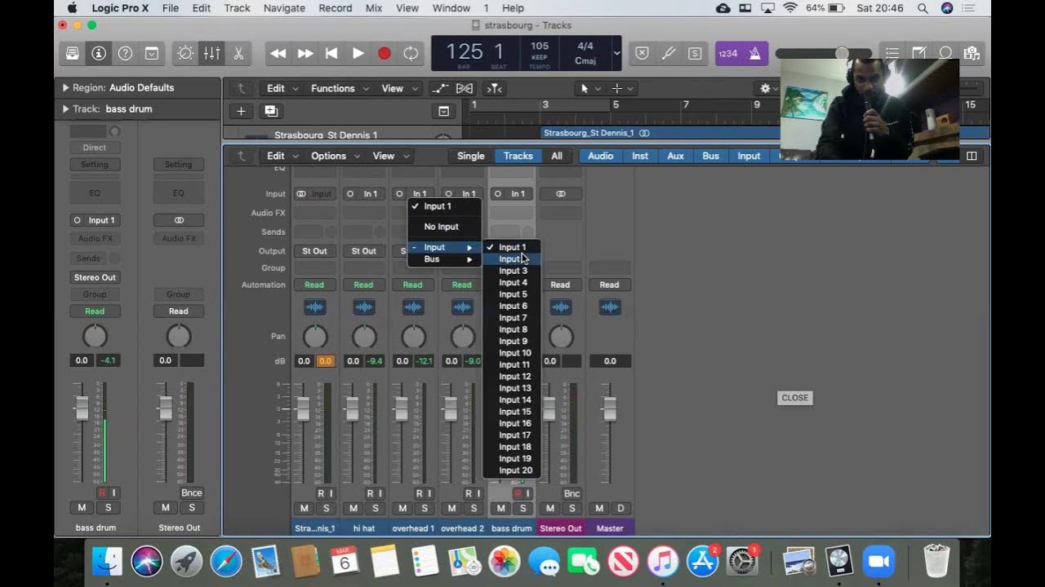Open the pointer tool menu
This screenshot has width=1045, height=587.
click(589, 88)
